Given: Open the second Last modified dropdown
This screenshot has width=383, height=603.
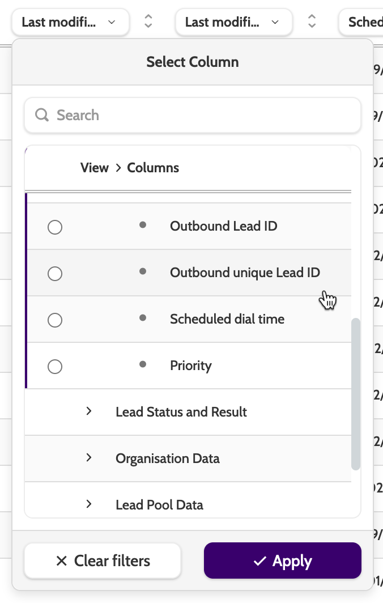Looking at the screenshot, I should coord(233,22).
